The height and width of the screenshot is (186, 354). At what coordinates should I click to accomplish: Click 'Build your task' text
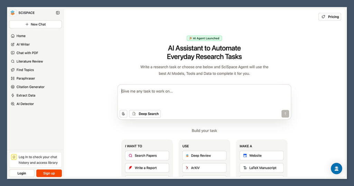204,131
